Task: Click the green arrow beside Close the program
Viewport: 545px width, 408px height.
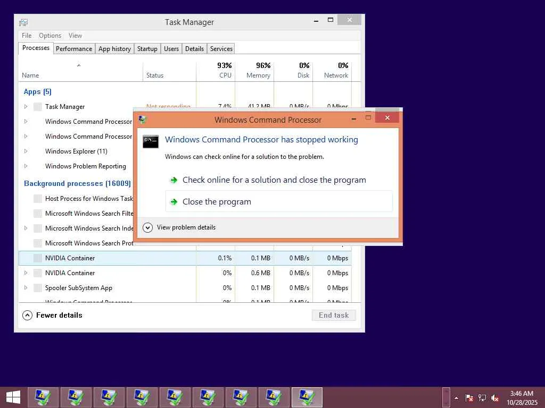Action: (174, 201)
